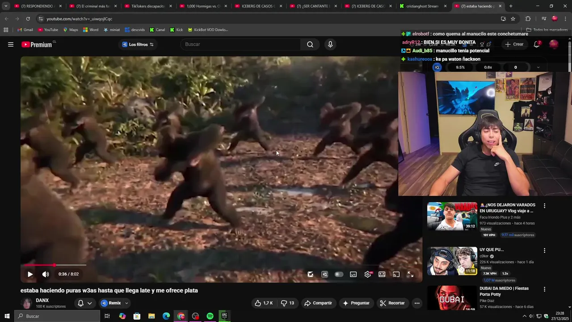Click the install app icon in address bar
This screenshot has height=322, width=572.
click(503, 19)
